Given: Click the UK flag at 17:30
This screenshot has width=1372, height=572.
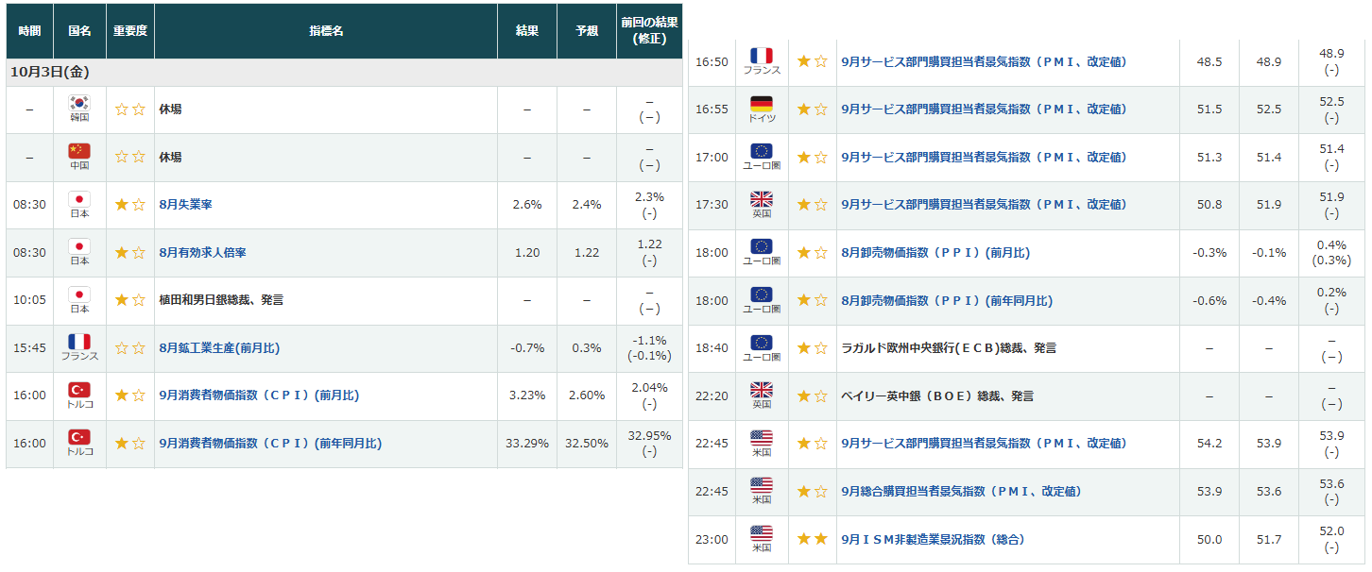Looking at the screenshot, I should 761,199.
